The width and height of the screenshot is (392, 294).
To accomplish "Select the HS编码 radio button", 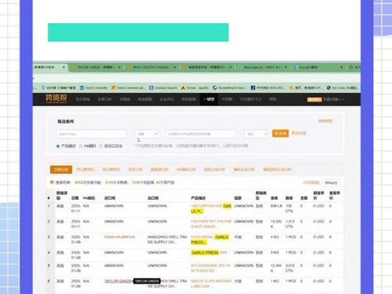I will point(81,146).
